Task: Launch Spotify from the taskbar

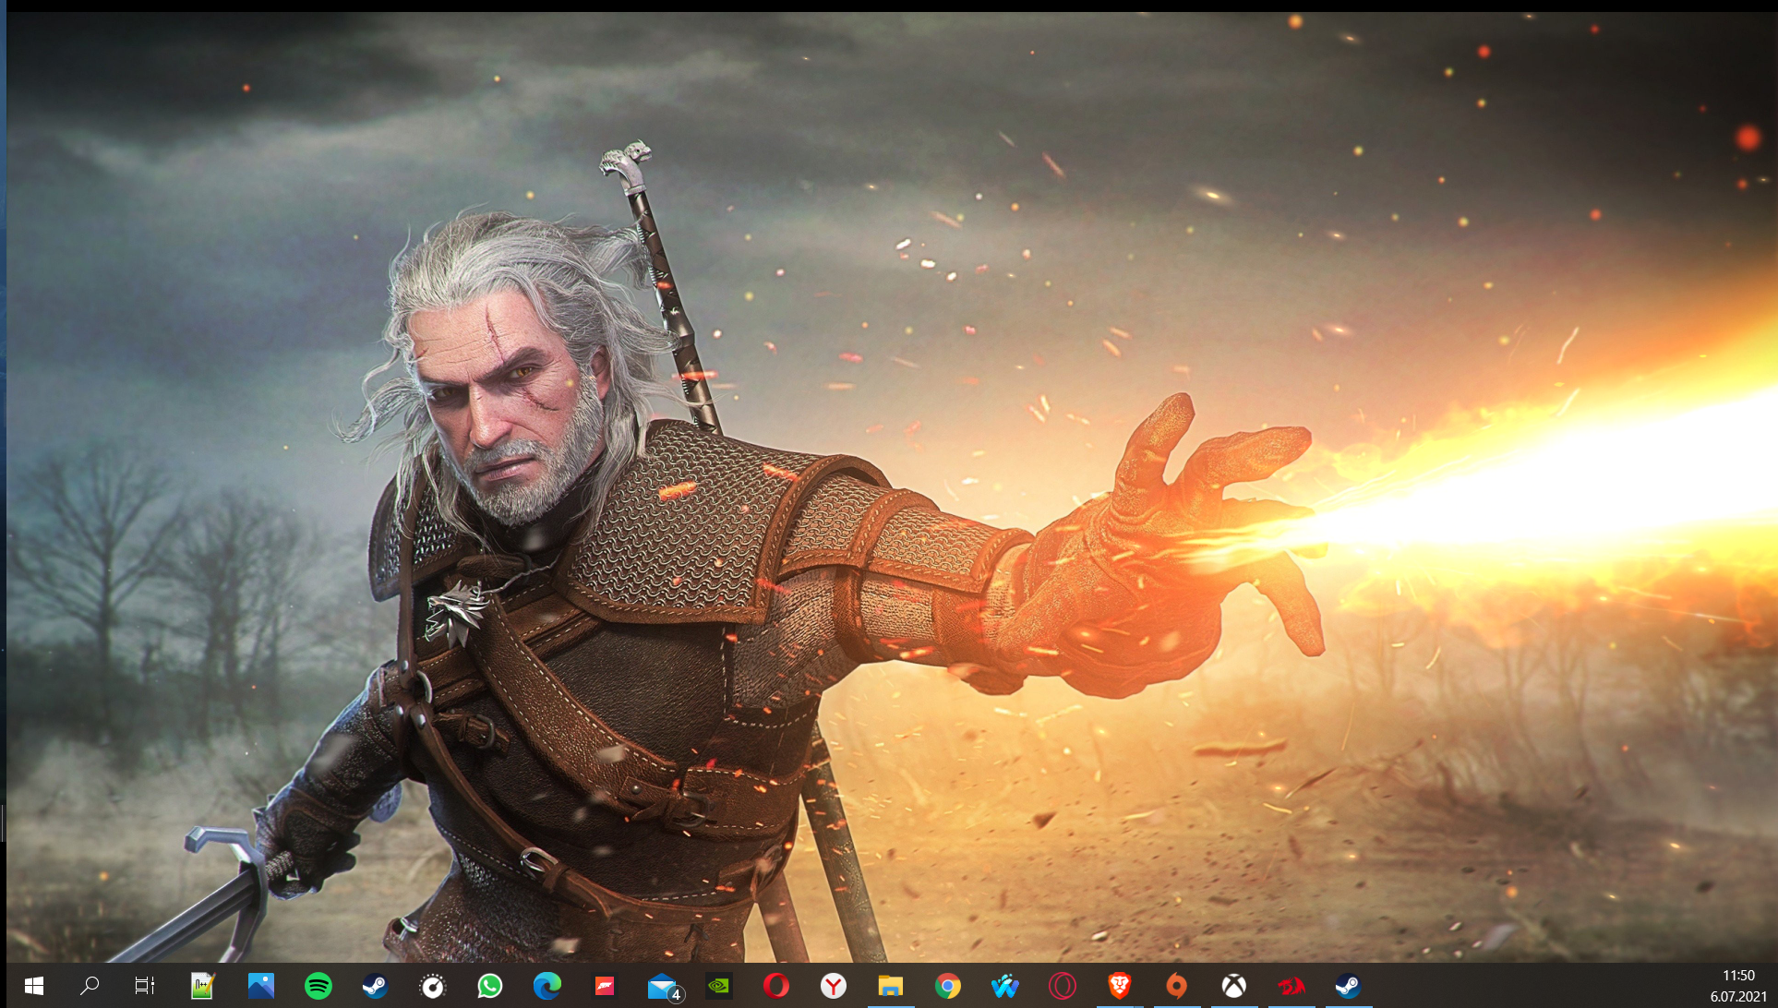Action: click(318, 986)
